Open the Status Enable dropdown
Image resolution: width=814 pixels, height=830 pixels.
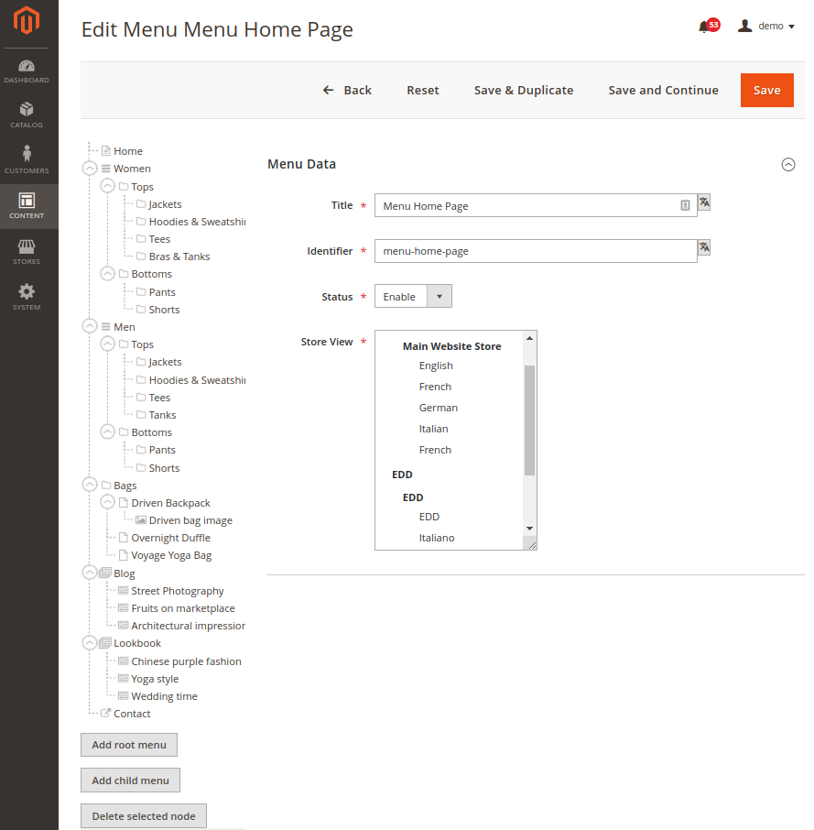[413, 296]
